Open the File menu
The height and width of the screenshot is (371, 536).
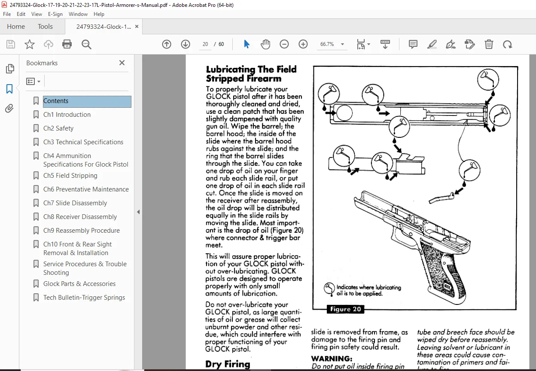click(x=7, y=14)
